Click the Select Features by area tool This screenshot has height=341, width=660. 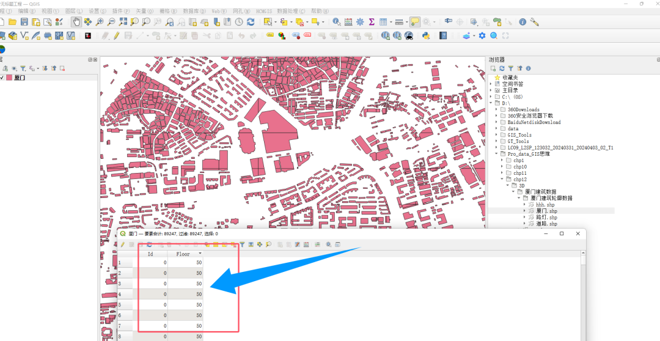click(x=268, y=22)
